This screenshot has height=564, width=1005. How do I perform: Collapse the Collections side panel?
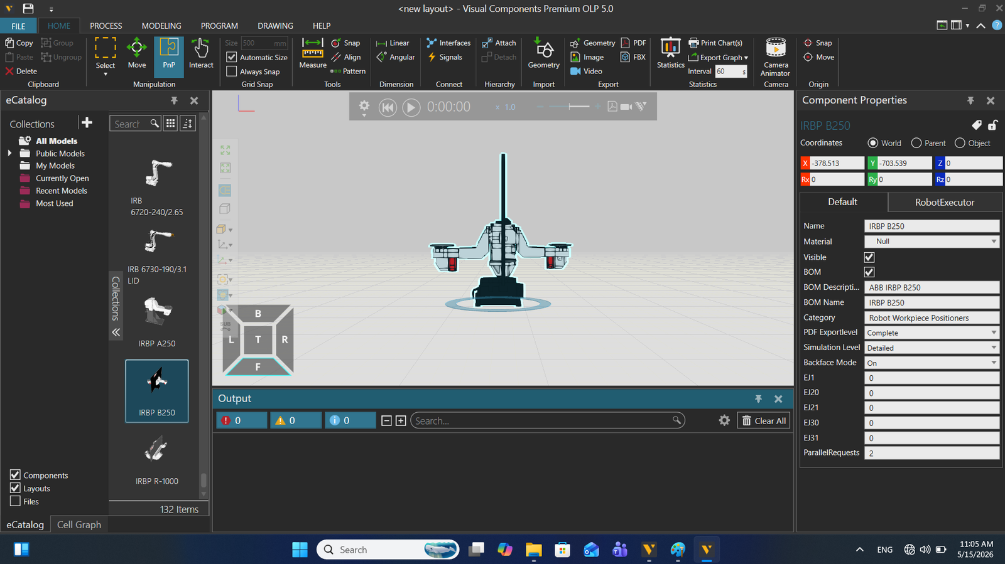pyautogui.click(x=116, y=332)
